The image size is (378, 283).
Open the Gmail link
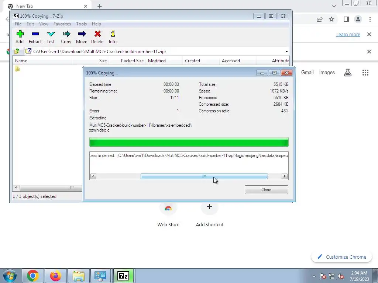[307, 73]
